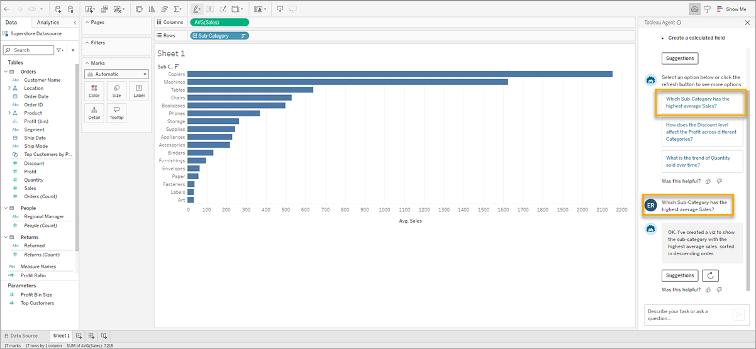
Task: Switch to the Analytics tab
Action: pos(48,23)
